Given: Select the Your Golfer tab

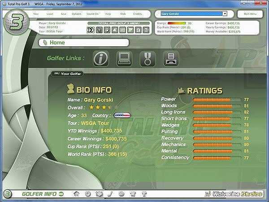Looking at the screenshot, I should pos(67,74).
